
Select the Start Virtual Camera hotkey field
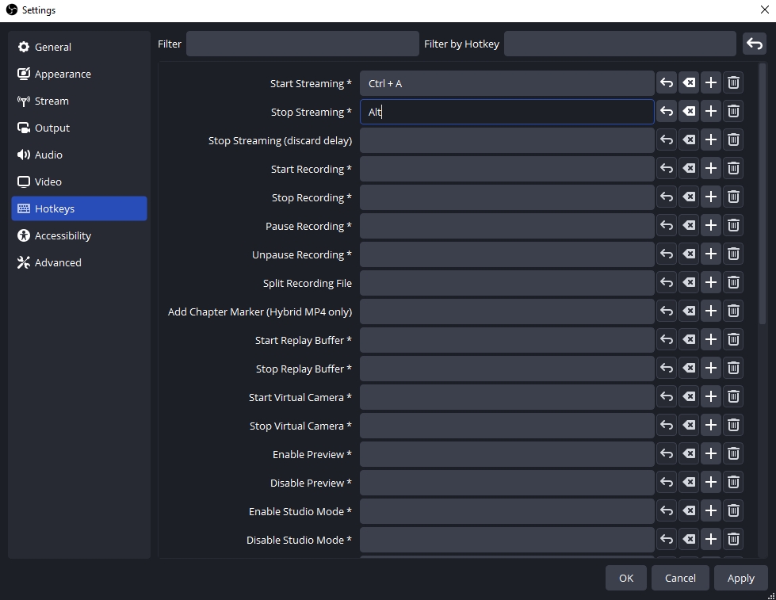coord(507,398)
